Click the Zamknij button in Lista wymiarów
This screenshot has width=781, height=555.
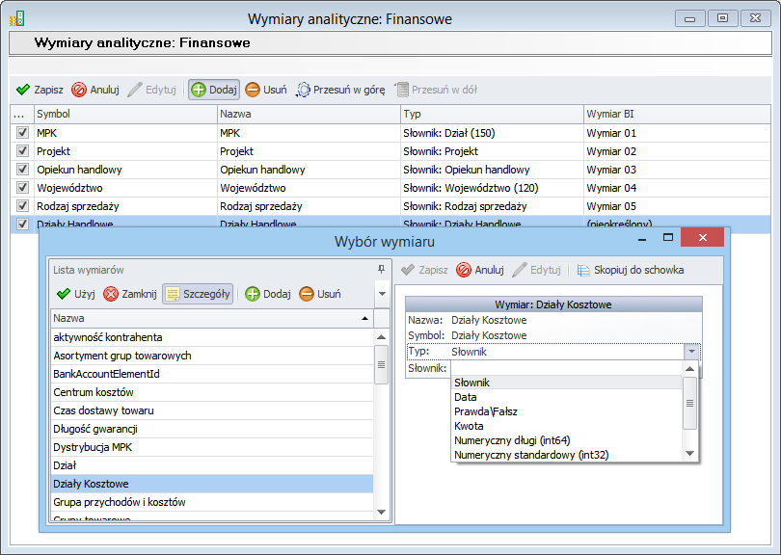click(130, 294)
